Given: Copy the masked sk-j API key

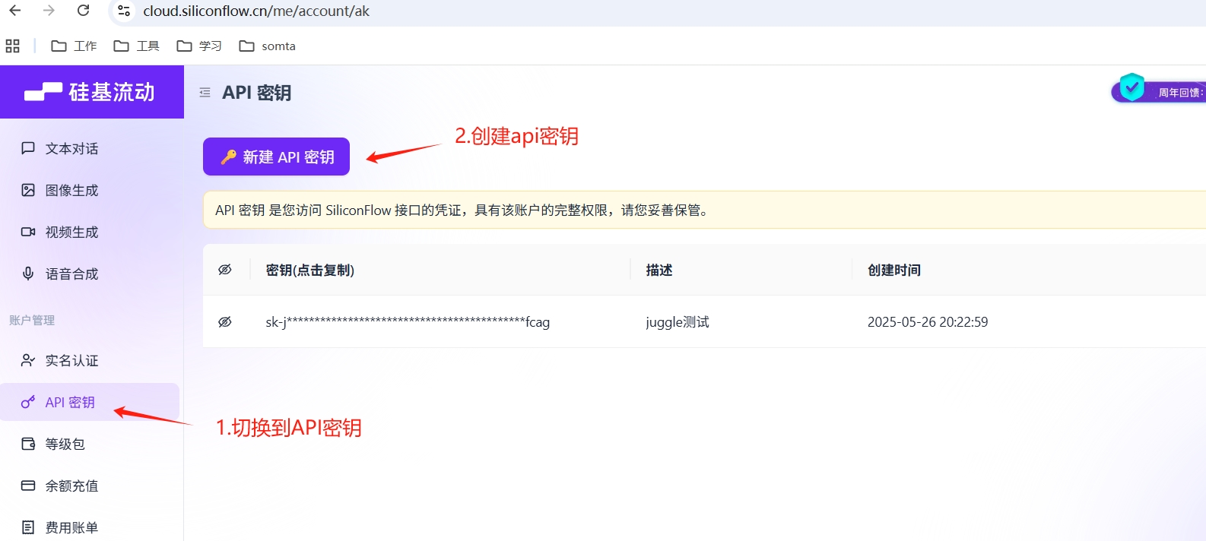Looking at the screenshot, I should tap(407, 322).
